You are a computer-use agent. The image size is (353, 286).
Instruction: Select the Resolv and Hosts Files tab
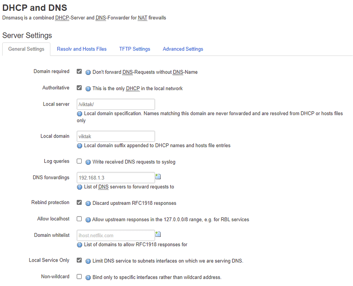coord(82,49)
